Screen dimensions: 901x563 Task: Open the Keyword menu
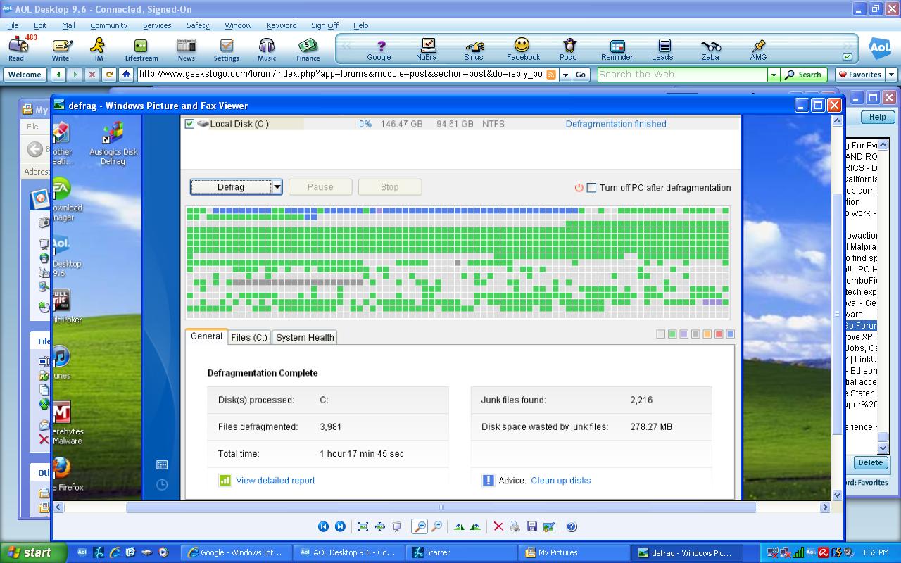pyautogui.click(x=282, y=25)
